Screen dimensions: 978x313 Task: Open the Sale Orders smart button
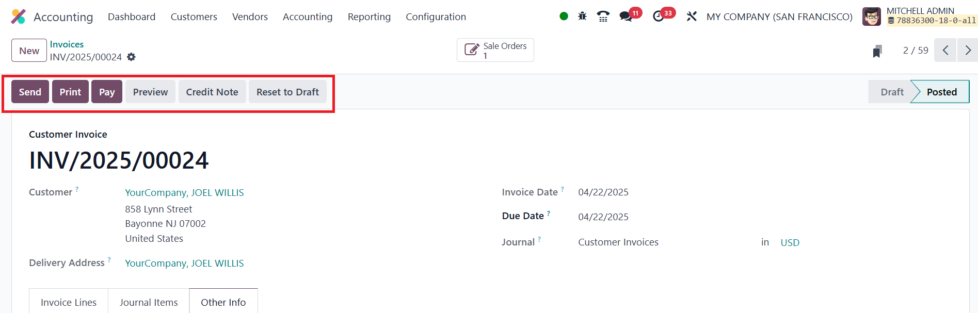point(495,50)
